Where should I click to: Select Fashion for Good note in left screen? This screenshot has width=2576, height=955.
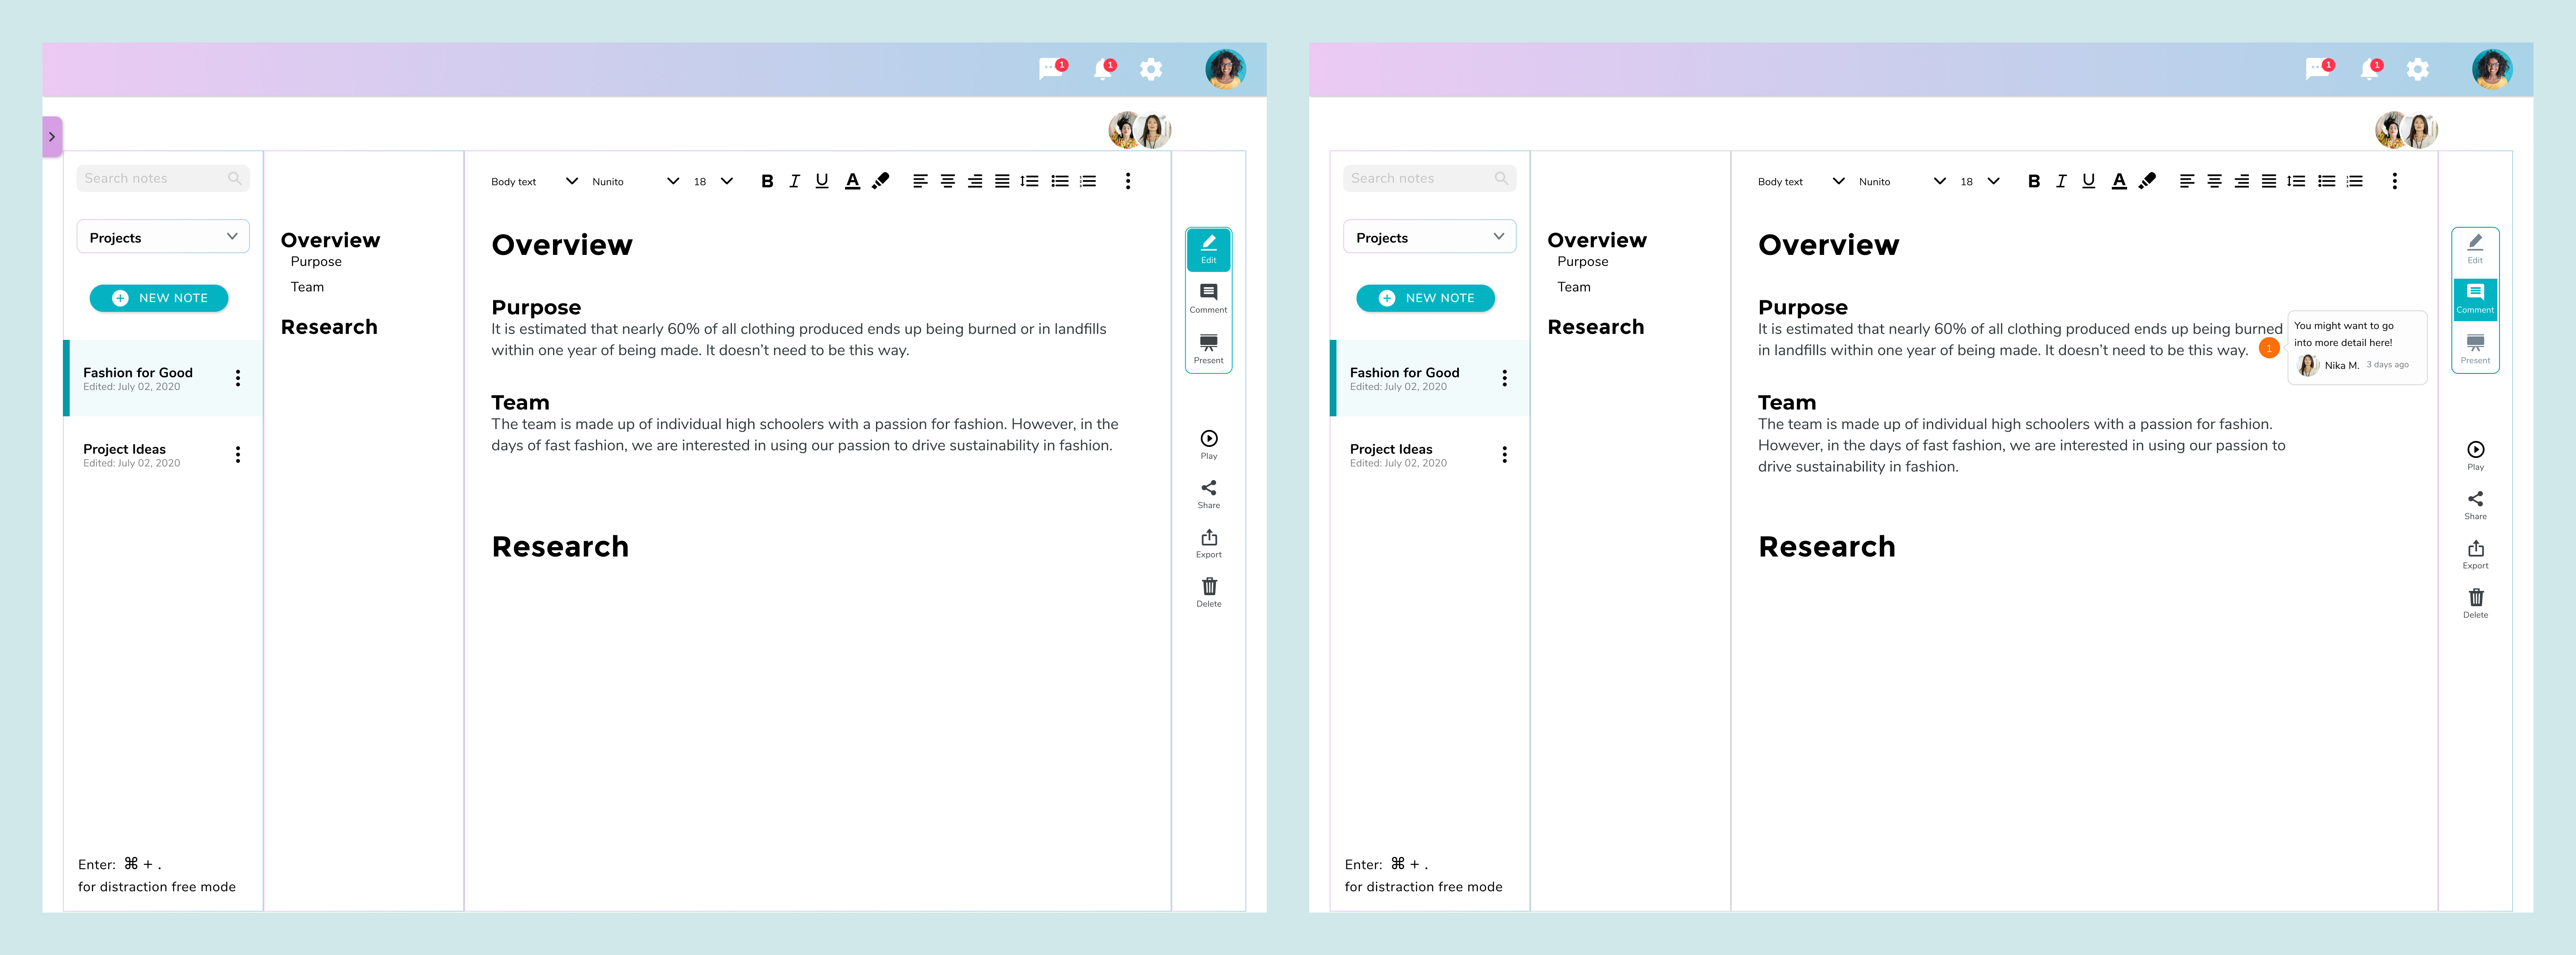click(163, 378)
